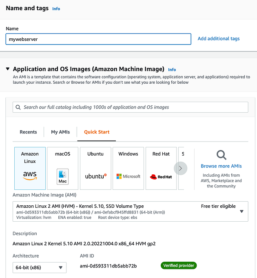Click the Root device type: ebs text

pos(117,218)
